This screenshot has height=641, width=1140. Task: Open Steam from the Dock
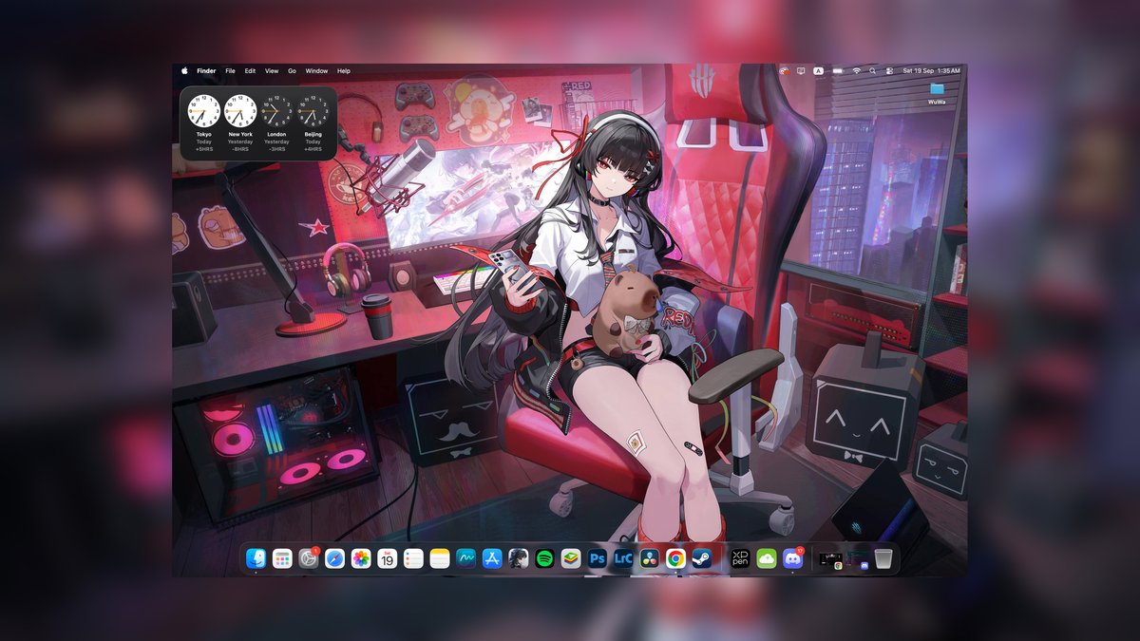(x=702, y=558)
